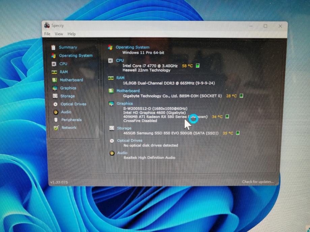Open the Help menu
The width and height of the screenshot is (310, 232).
(72, 34)
